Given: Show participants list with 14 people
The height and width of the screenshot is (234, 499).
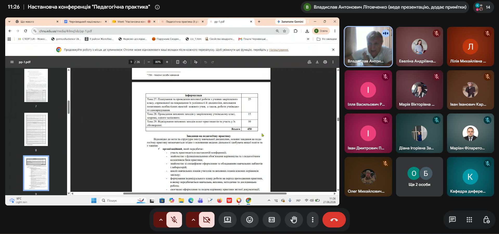Looking at the screenshot, I should pos(483,7).
